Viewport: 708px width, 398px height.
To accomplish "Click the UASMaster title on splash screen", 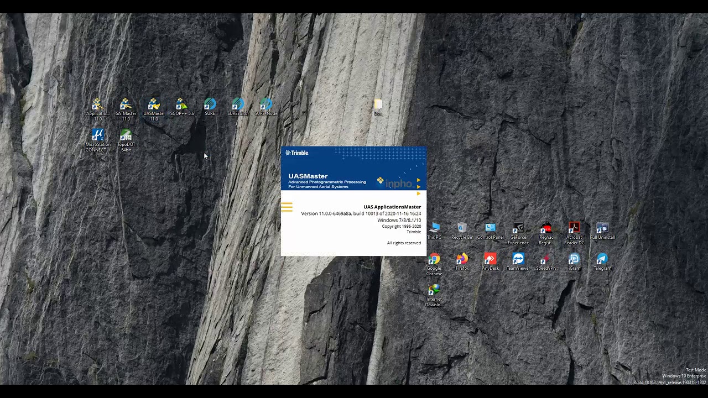I will [x=308, y=176].
